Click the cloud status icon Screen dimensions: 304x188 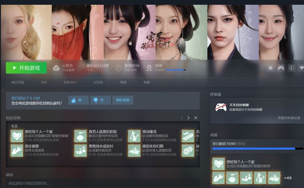(x=56, y=68)
